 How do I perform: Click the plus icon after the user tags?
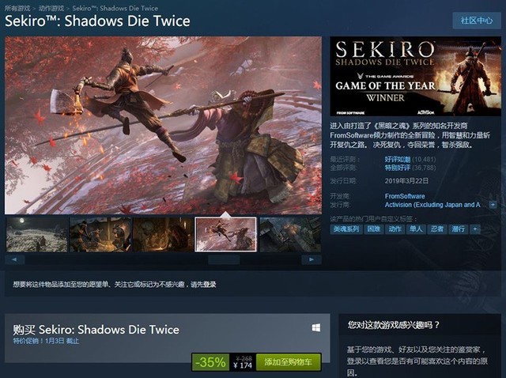(474, 229)
